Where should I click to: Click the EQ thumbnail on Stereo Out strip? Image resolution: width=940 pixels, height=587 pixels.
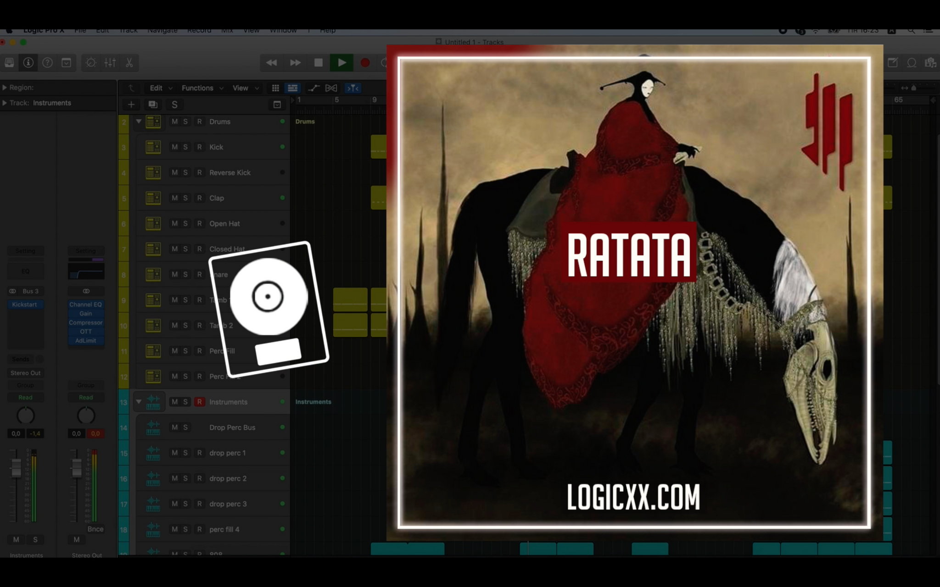[x=86, y=271]
